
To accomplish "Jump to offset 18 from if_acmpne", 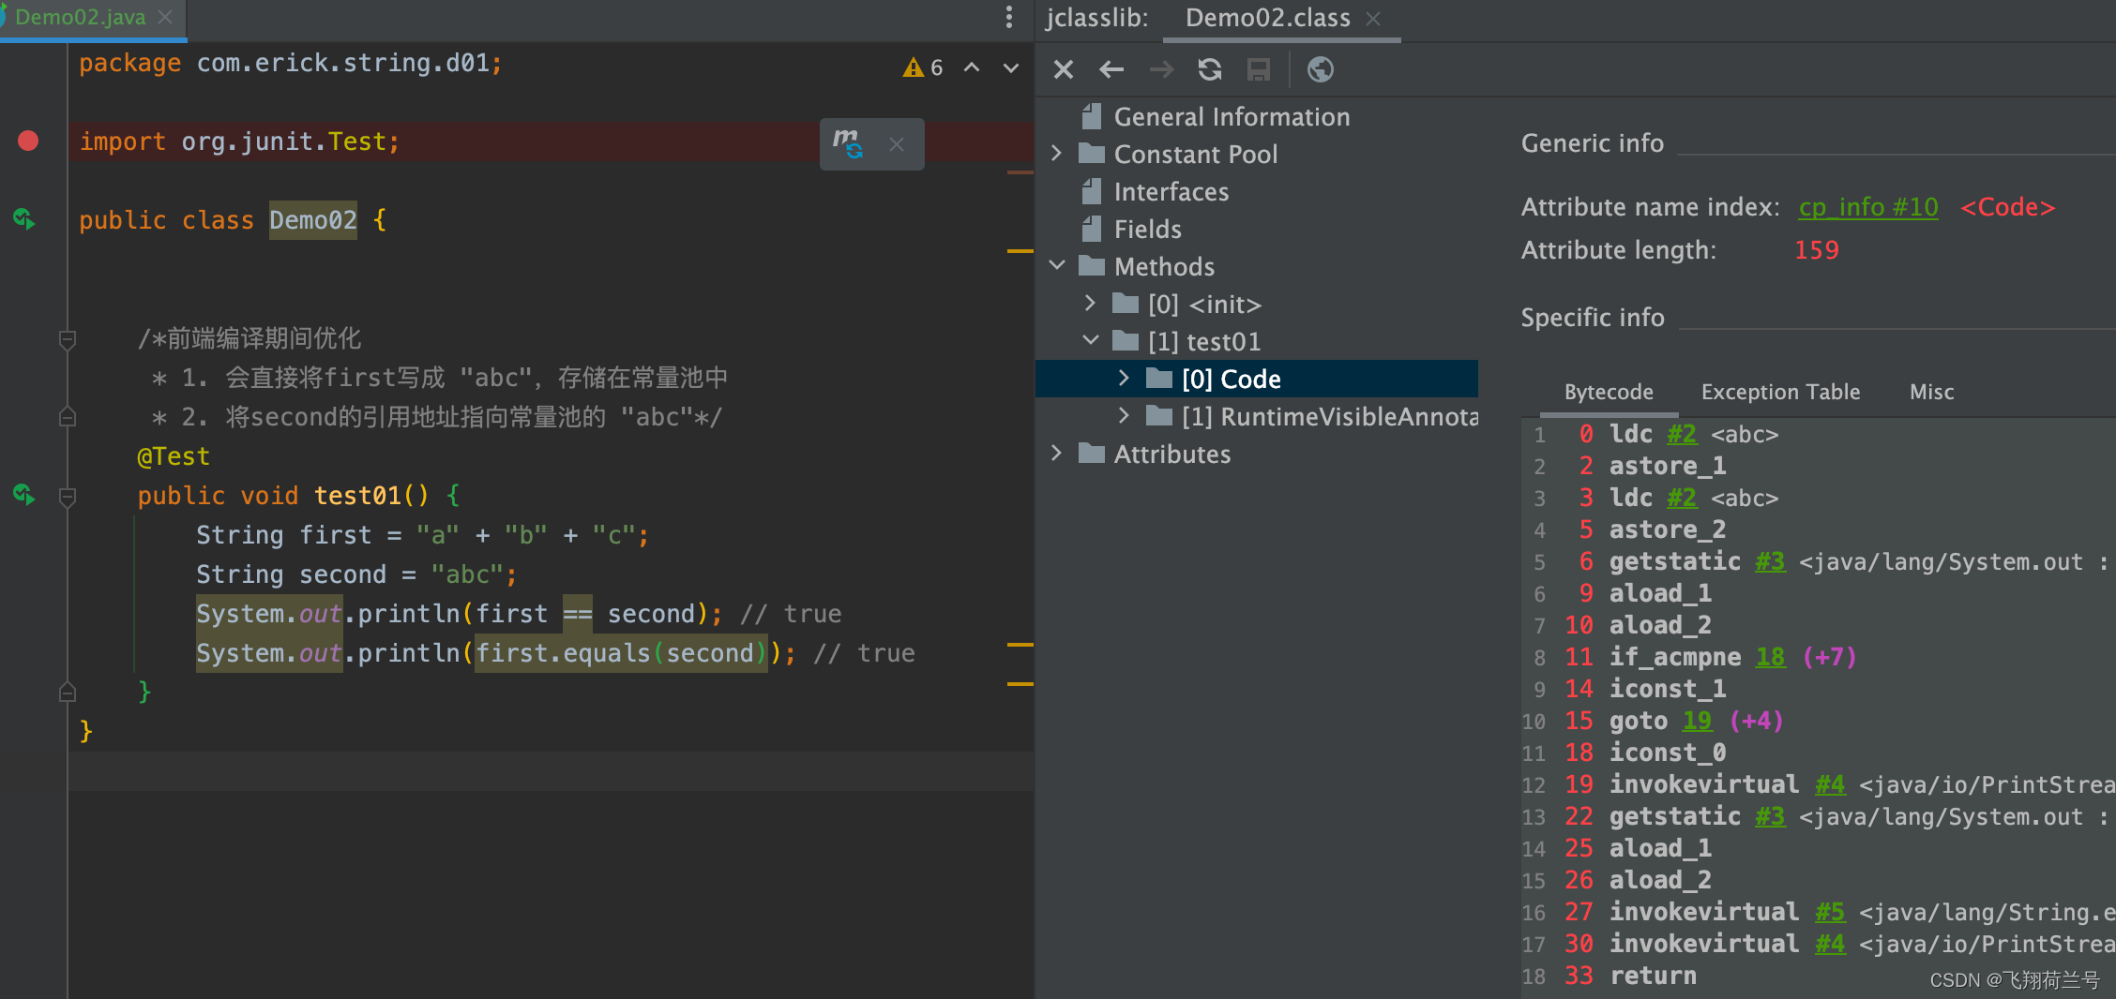I will tap(1770, 658).
